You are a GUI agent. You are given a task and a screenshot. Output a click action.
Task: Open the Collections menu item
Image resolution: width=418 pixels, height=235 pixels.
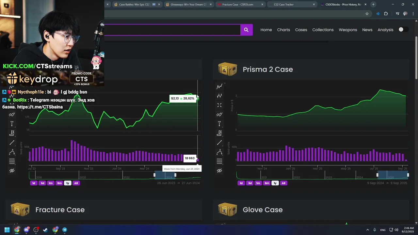point(323,30)
